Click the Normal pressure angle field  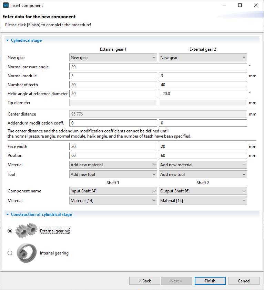pyautogui.click(x=158, y=67)
